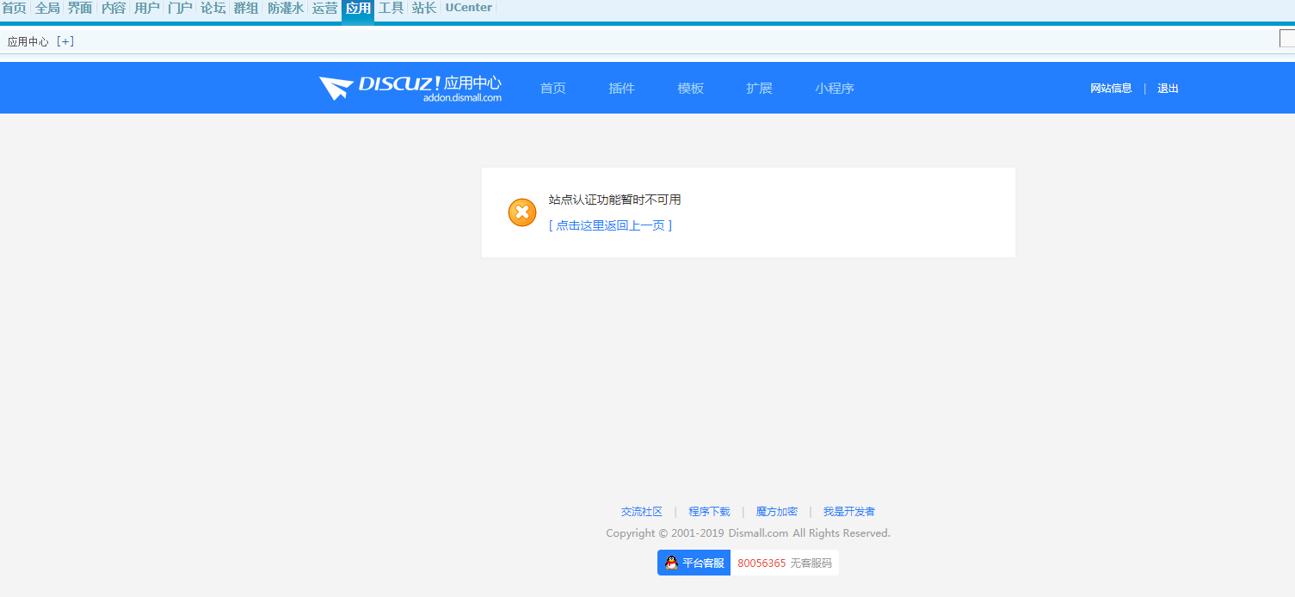Image resolution: width=1295 pixels, height=597 pixels.
Task: Switch to the 全局 admin tab
Action: pos(47,9)
